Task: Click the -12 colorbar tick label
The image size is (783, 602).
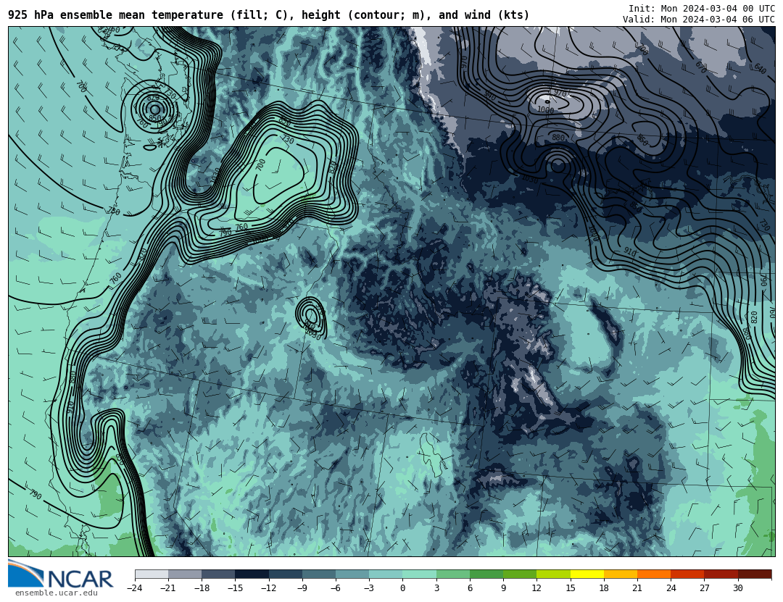Action: pyautogui.click(x=268, y=588)
